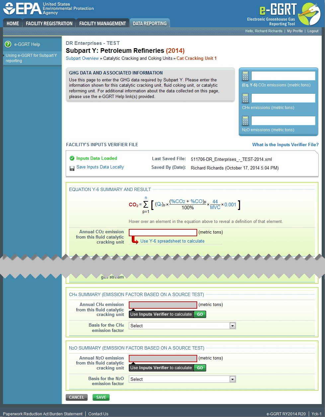Click the green SAVE button
The height and width of the screenshot is (417, 325).
[101, 397]
